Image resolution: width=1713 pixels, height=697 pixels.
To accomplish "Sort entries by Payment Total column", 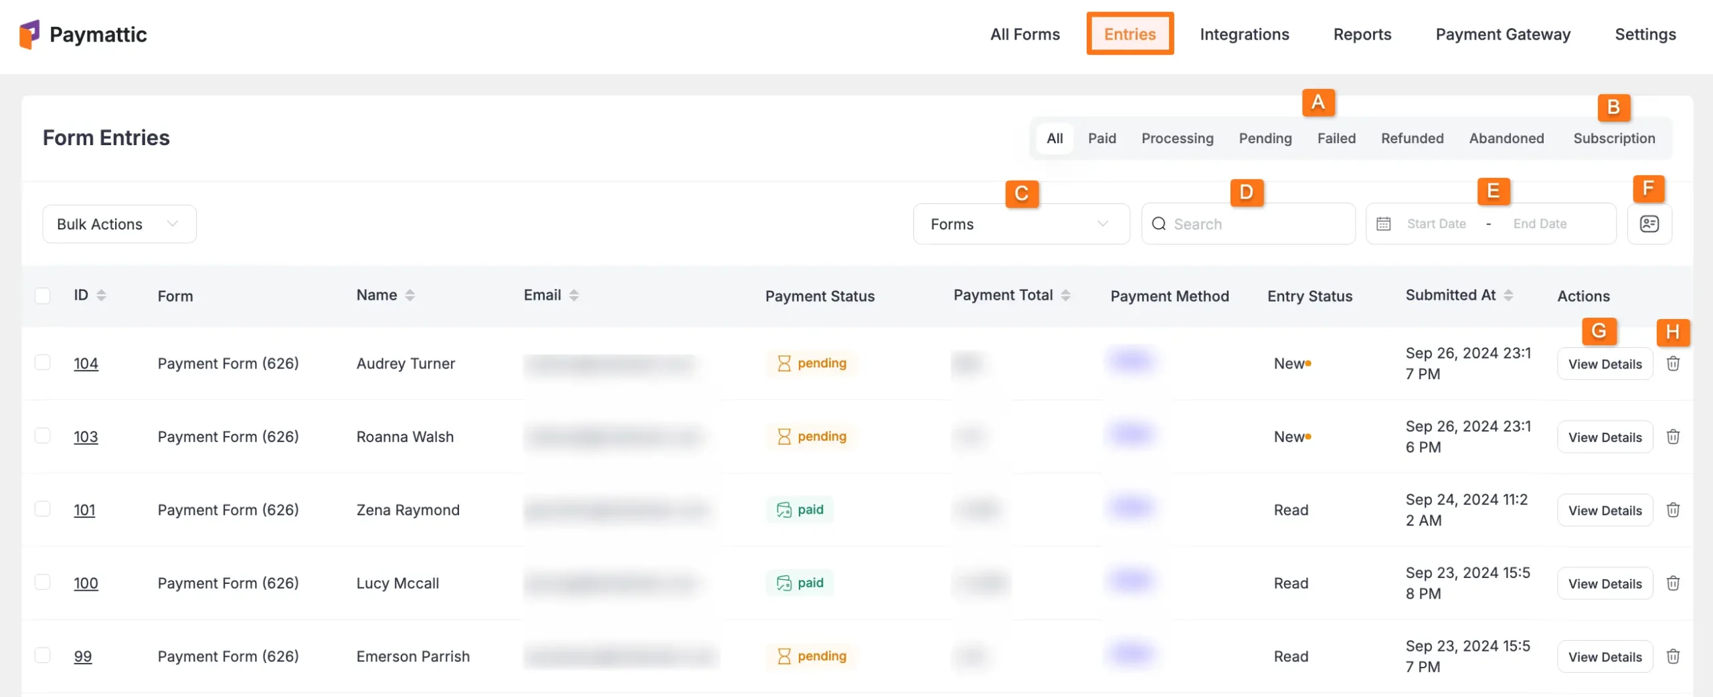I will click(1065, 294).
